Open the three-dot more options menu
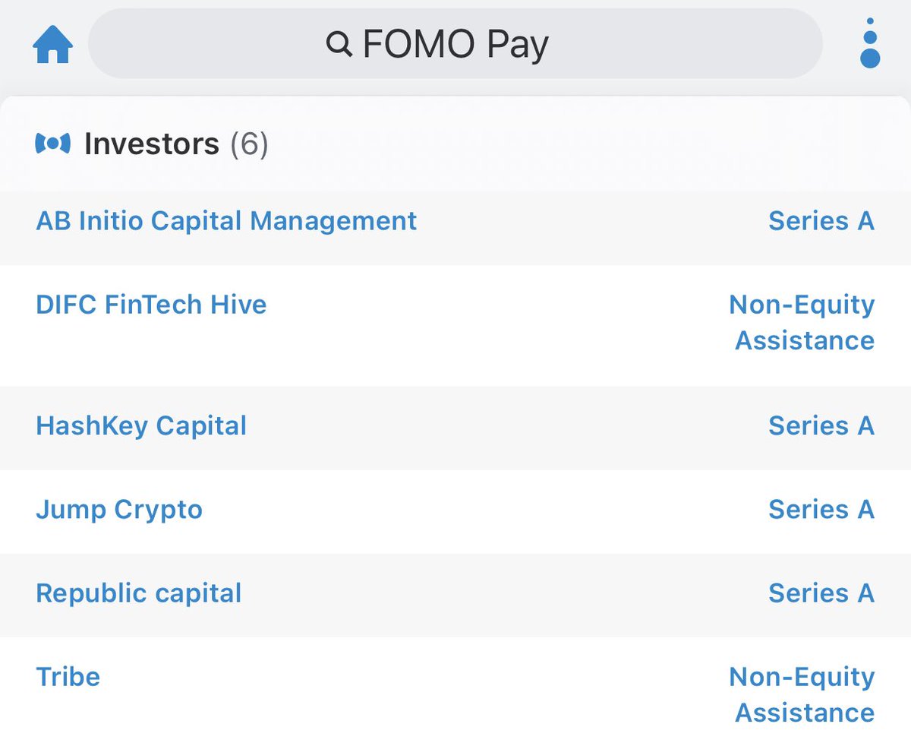This screenshot has height=746, width=911. pyautogui.click(x=870, y=44)
